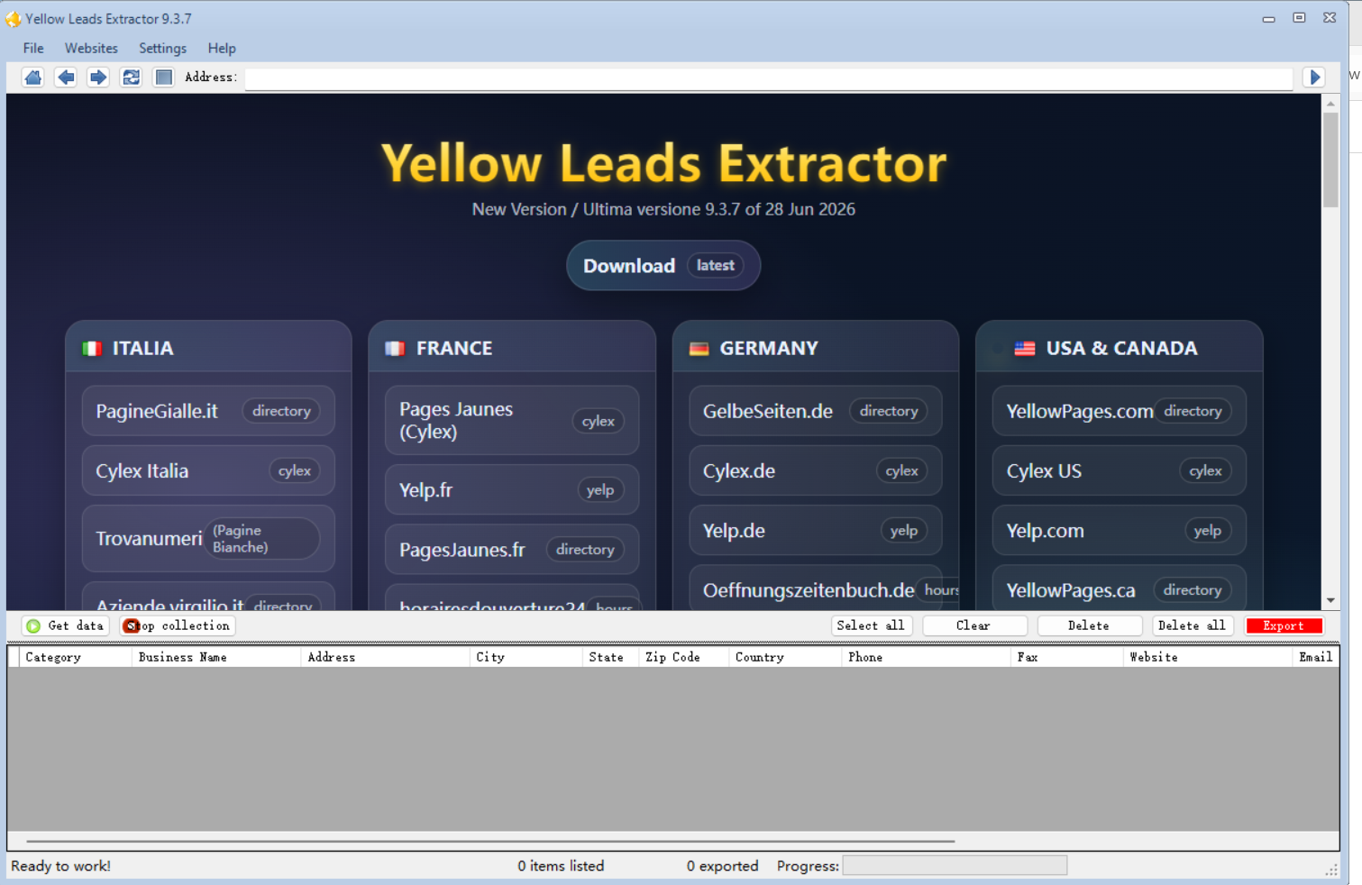Click the Delete button
Image resolution: width=1362 pixels, height=885 pixels.
tap(1089, 625)
